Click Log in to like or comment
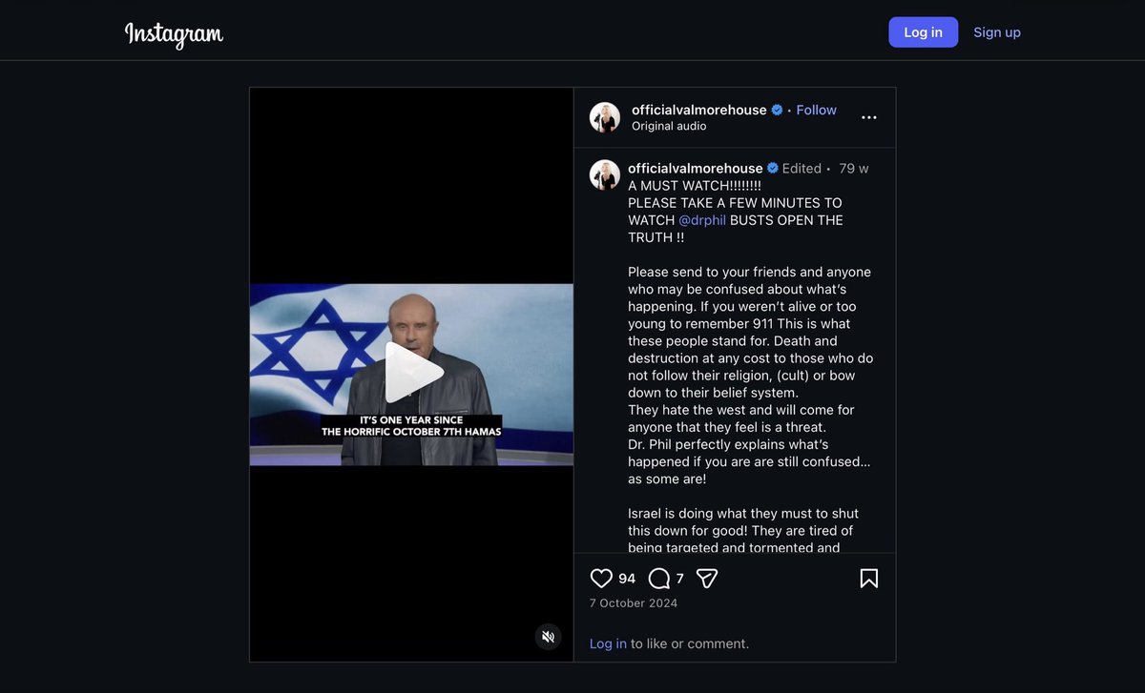Image resolution: width=1145 pixels, height=693 pixels. (608, 643)
